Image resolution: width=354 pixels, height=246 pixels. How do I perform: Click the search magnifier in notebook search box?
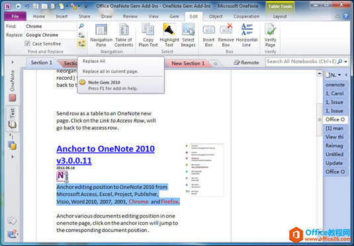click(x=339, y=61)
